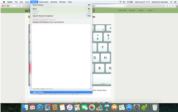Open Wi-Fi status in menu bar
Screen dimensions: 178x112
point(120,2)
